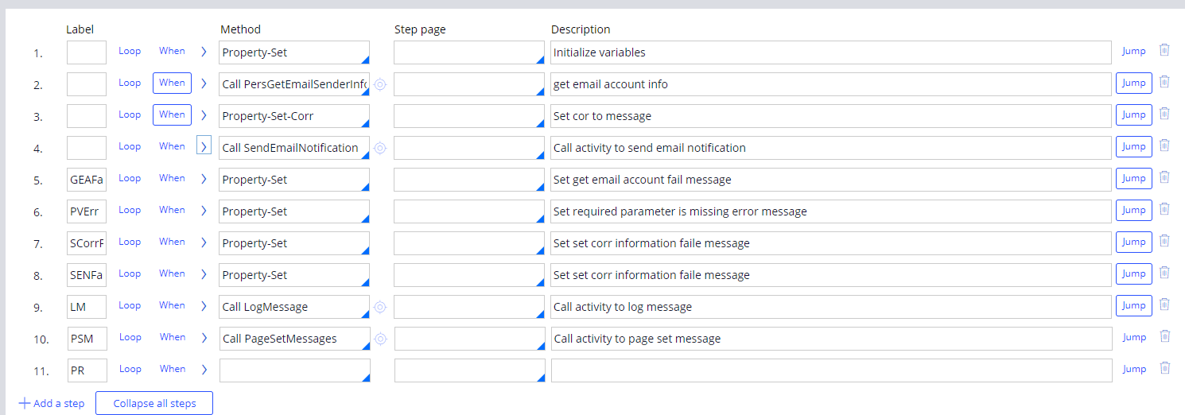Click the Loop link on step 7
1185x415 pixels.
(130, 242)
